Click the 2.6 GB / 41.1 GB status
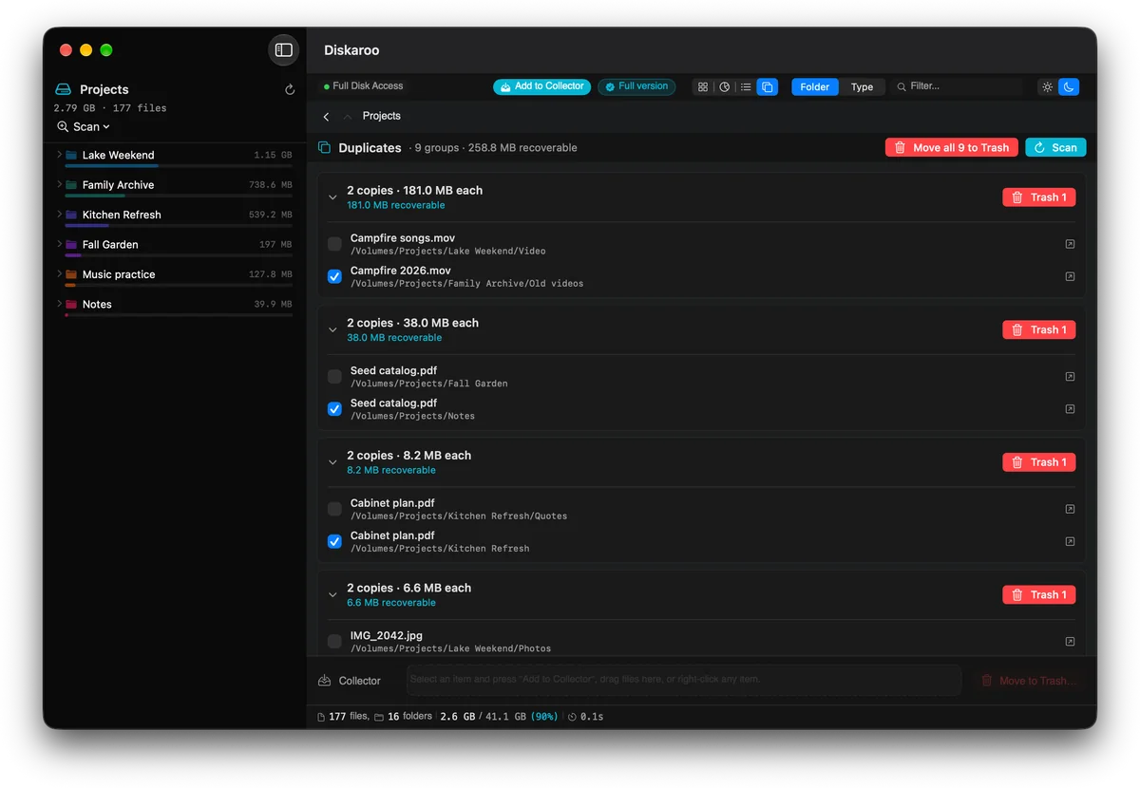 [x=500, y=717]
